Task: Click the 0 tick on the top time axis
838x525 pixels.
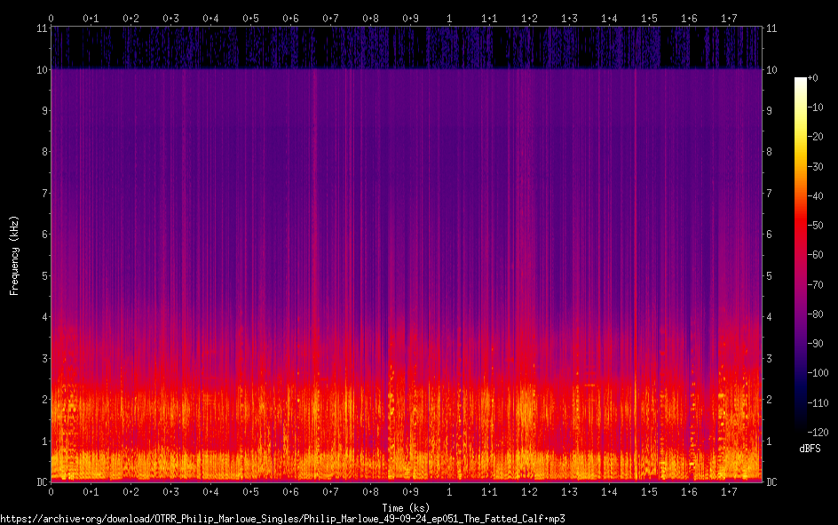Action: tap(51, 18)
